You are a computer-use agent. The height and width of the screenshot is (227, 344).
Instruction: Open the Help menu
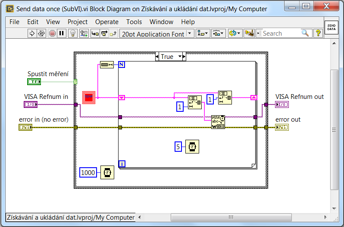(x=188, y=22)
